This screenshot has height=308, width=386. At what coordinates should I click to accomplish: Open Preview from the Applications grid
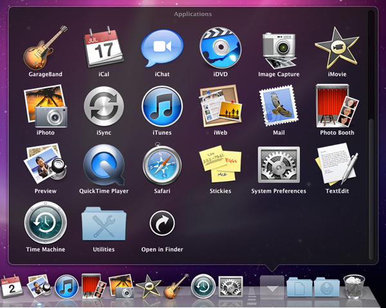coord(45,164)
